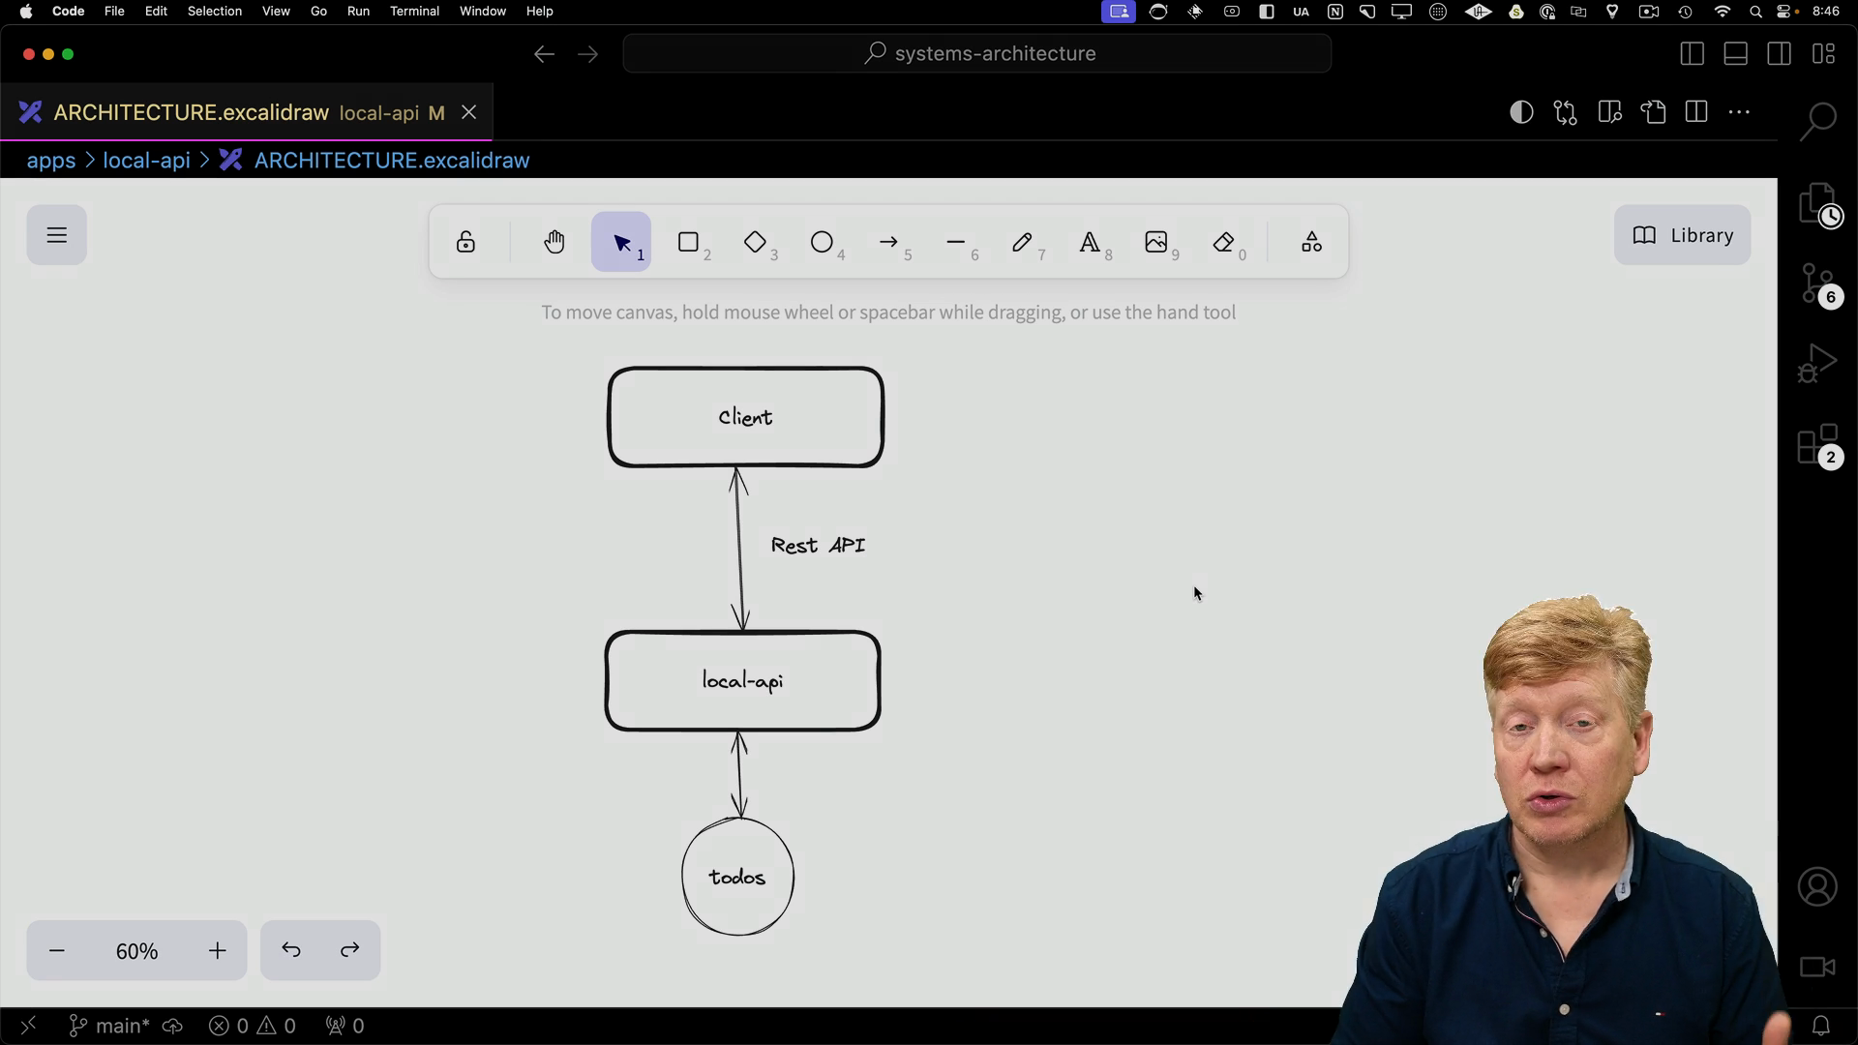Select the local-api box on canvas
This screenshot has width=1858, height=1045.
(x=742, y=681)
